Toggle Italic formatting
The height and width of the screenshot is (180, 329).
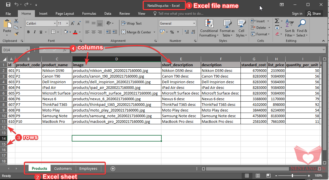click(35, 32)
